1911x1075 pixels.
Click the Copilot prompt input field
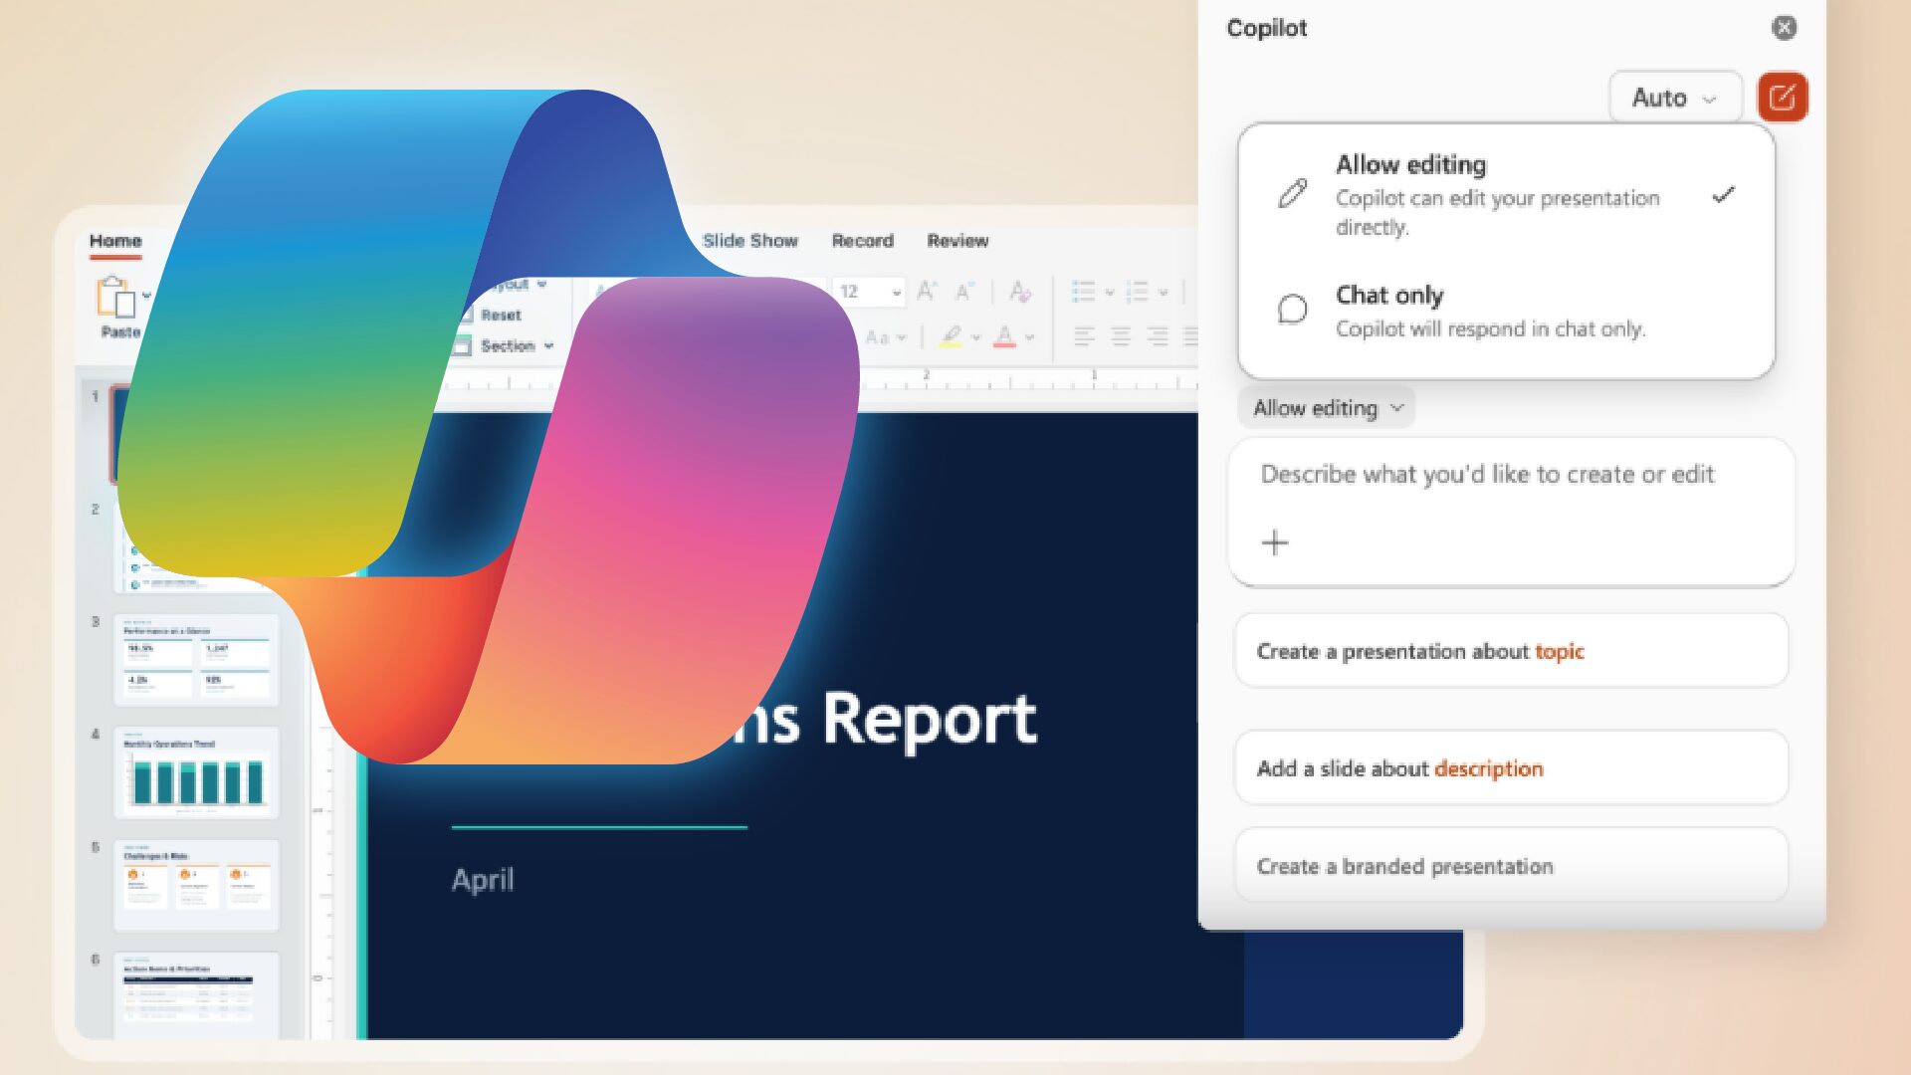pos(1511,512)
